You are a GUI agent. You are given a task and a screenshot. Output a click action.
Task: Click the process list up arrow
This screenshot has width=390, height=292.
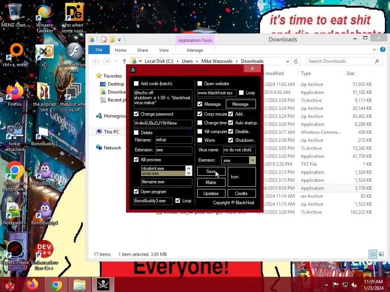pyautogui.click(x=189, y=168)
